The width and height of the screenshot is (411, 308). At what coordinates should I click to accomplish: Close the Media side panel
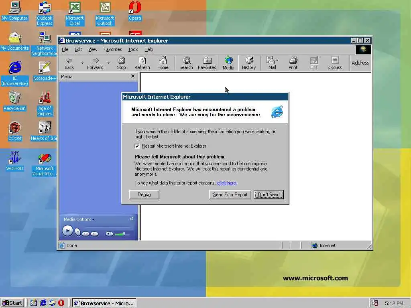[132, 76]
